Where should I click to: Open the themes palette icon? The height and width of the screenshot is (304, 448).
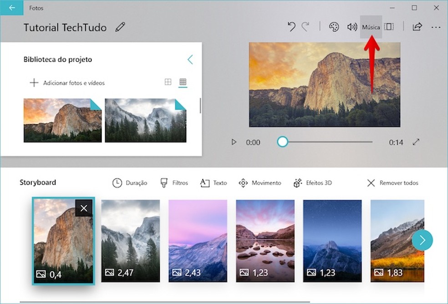(x=334, y=27)
